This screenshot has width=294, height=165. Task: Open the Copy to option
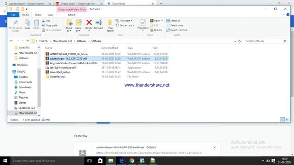(78, 26)
